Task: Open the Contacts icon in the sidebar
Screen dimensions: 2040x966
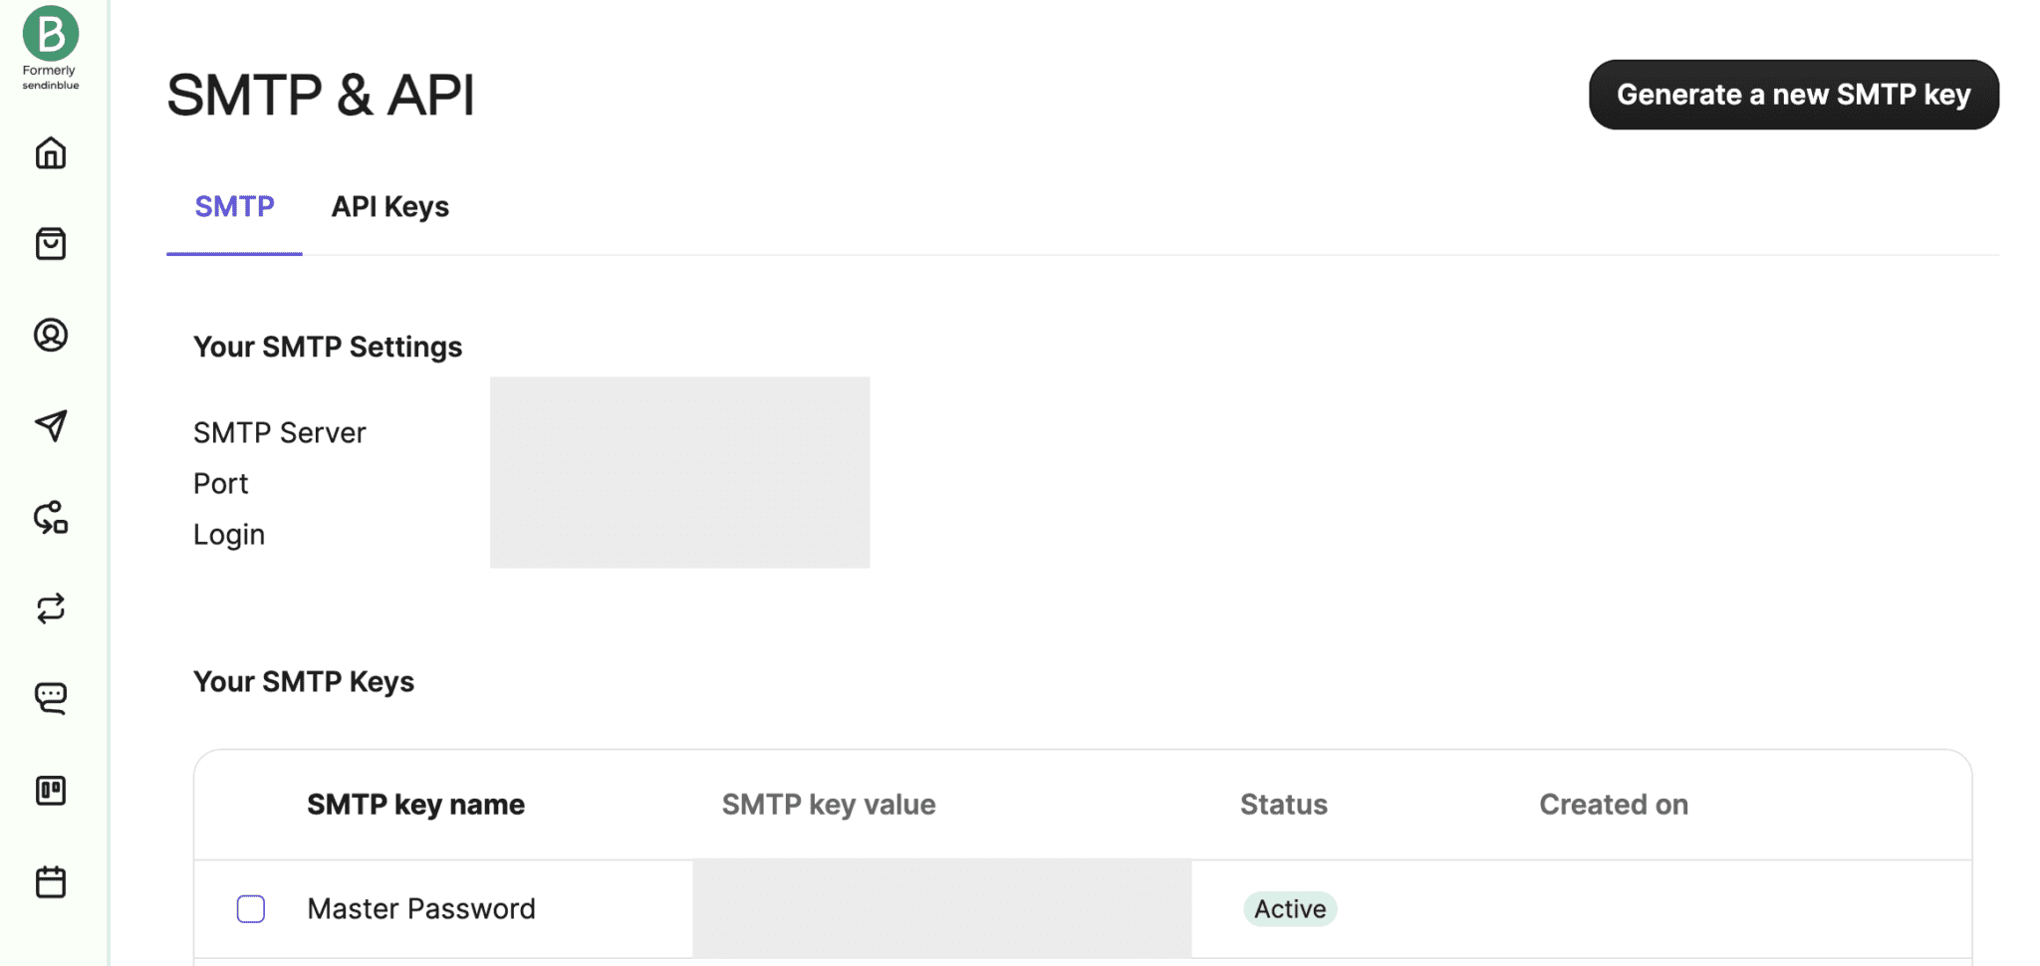Action: click(x=50, y=336)
